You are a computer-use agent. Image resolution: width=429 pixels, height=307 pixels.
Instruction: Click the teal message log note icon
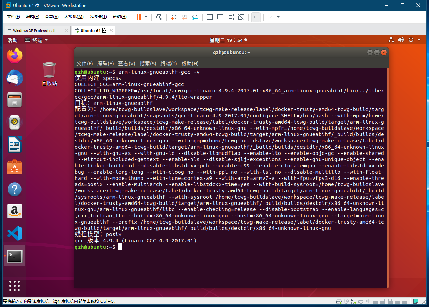415,301
